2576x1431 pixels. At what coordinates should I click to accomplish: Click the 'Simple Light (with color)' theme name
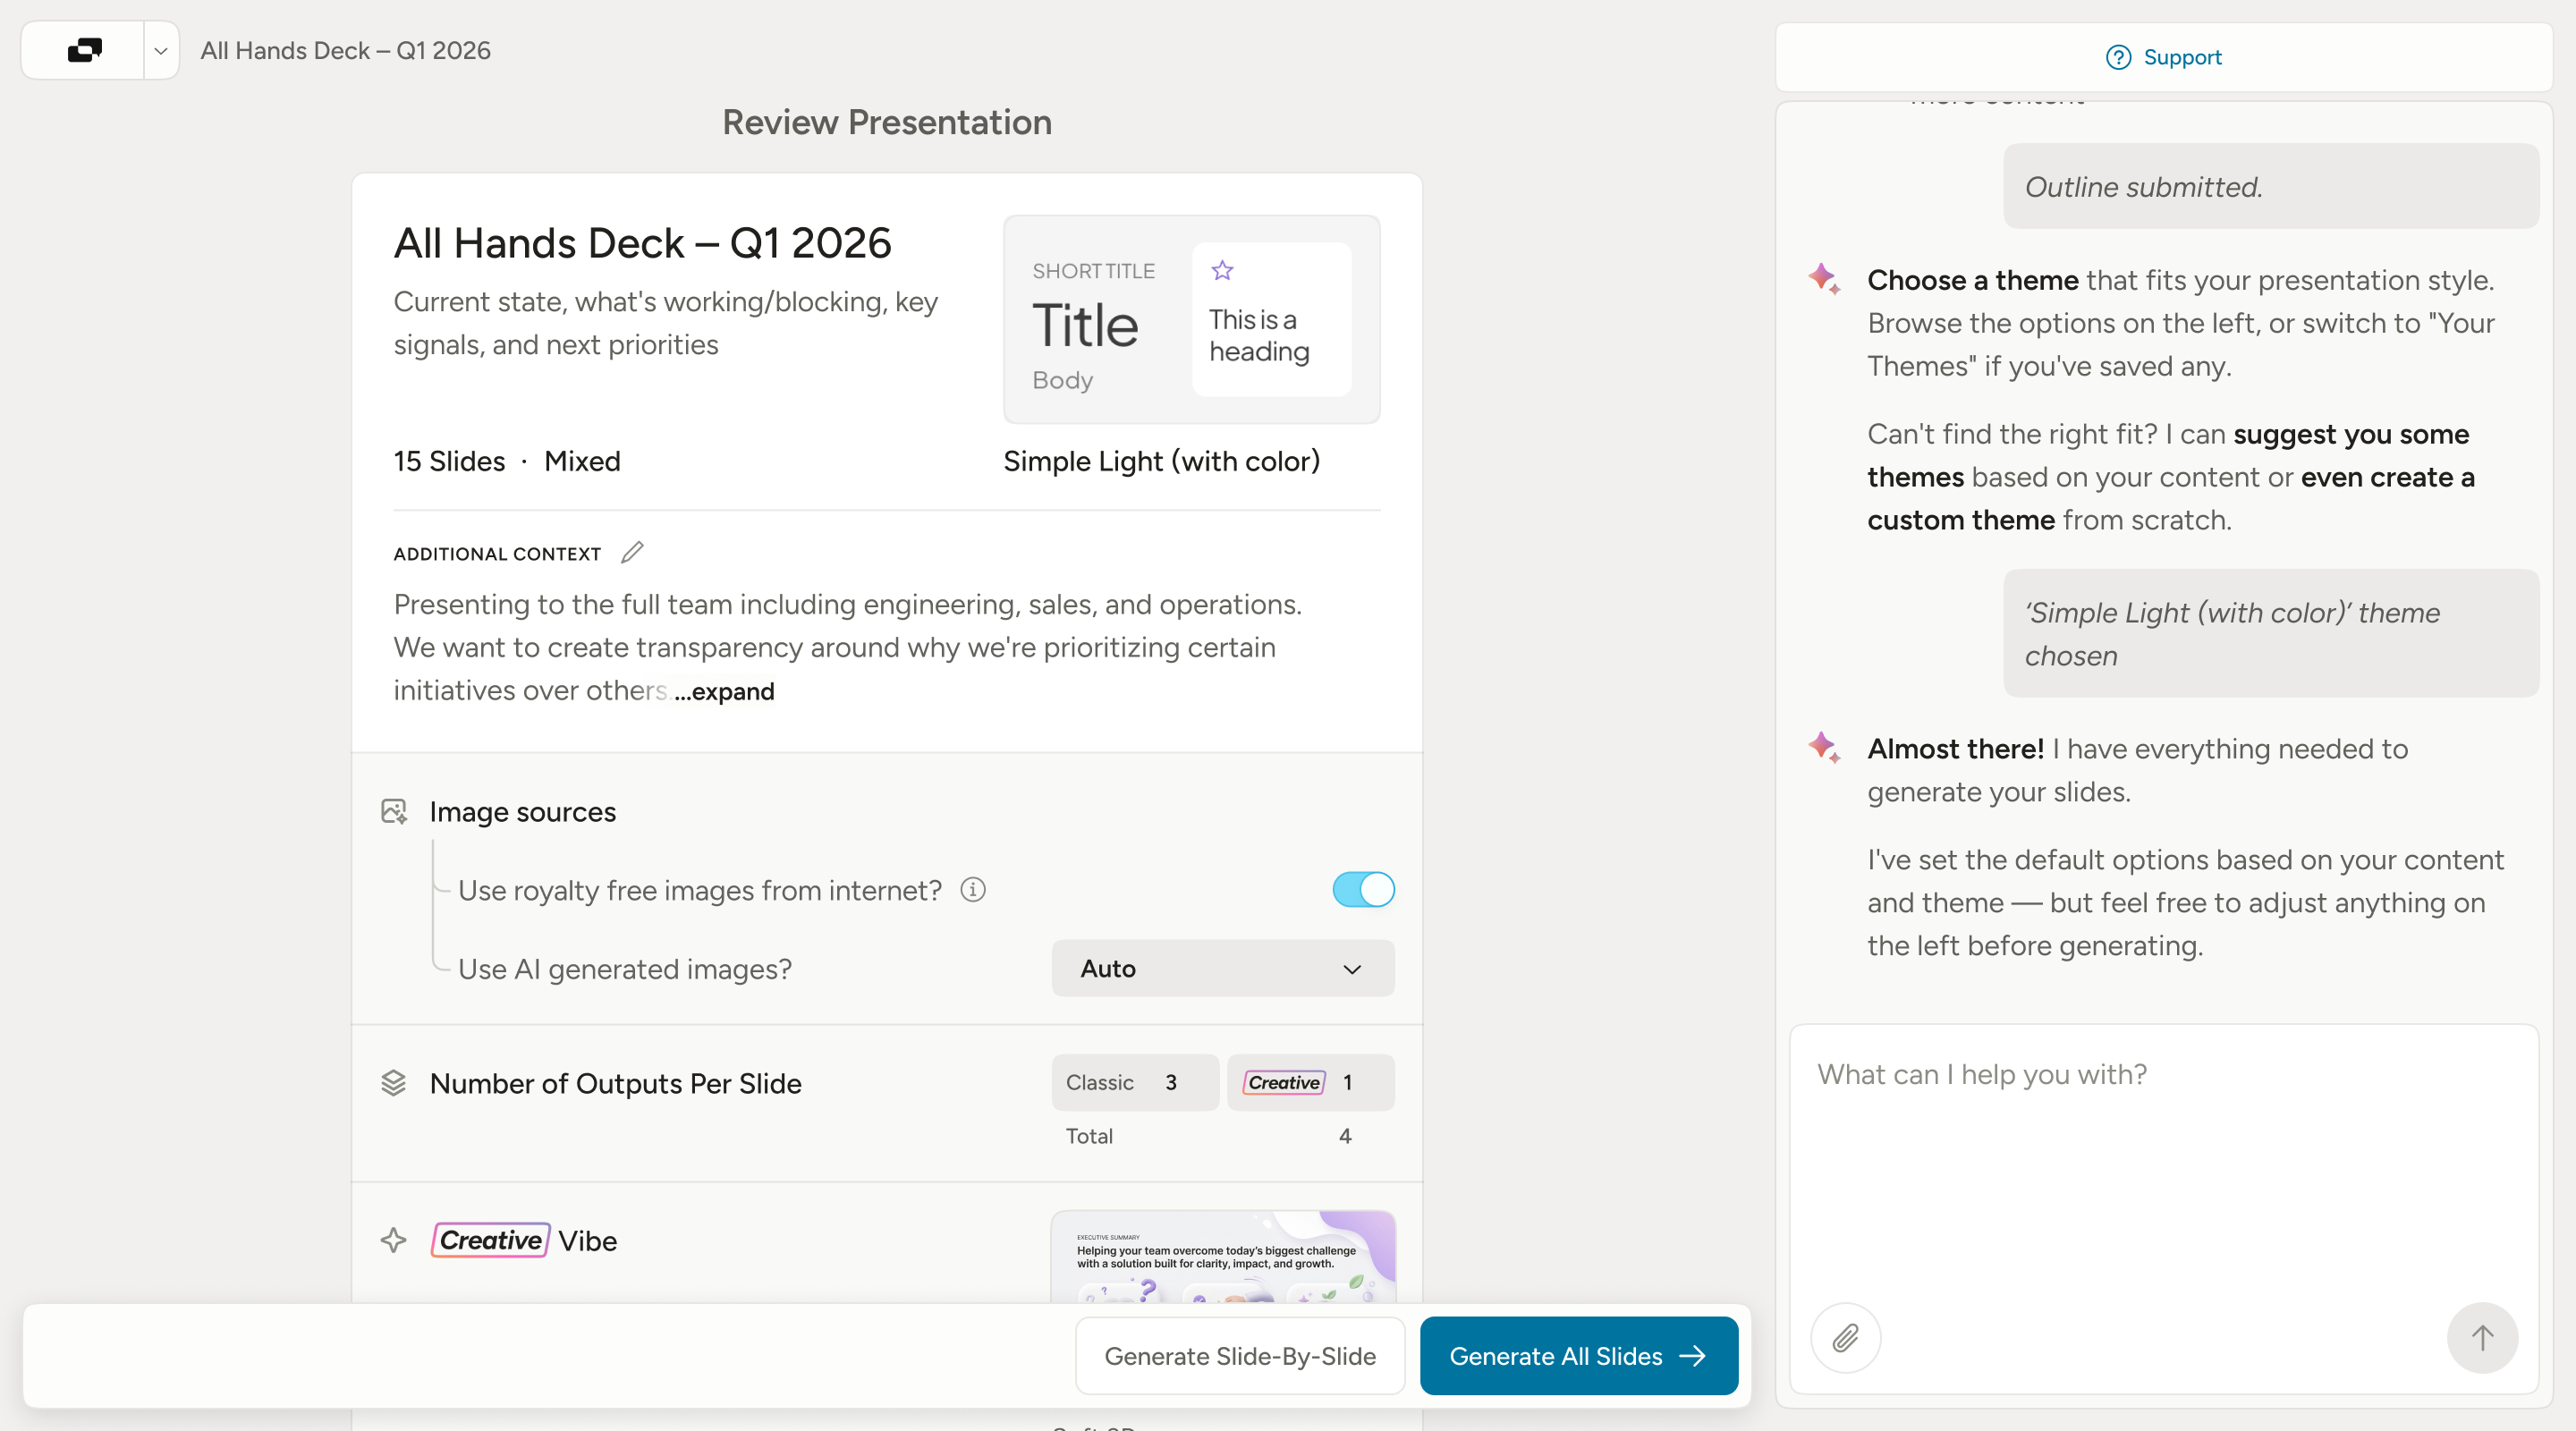1161,461
